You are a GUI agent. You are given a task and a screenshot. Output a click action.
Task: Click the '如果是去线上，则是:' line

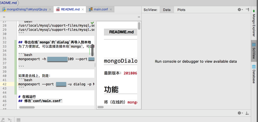34,76
